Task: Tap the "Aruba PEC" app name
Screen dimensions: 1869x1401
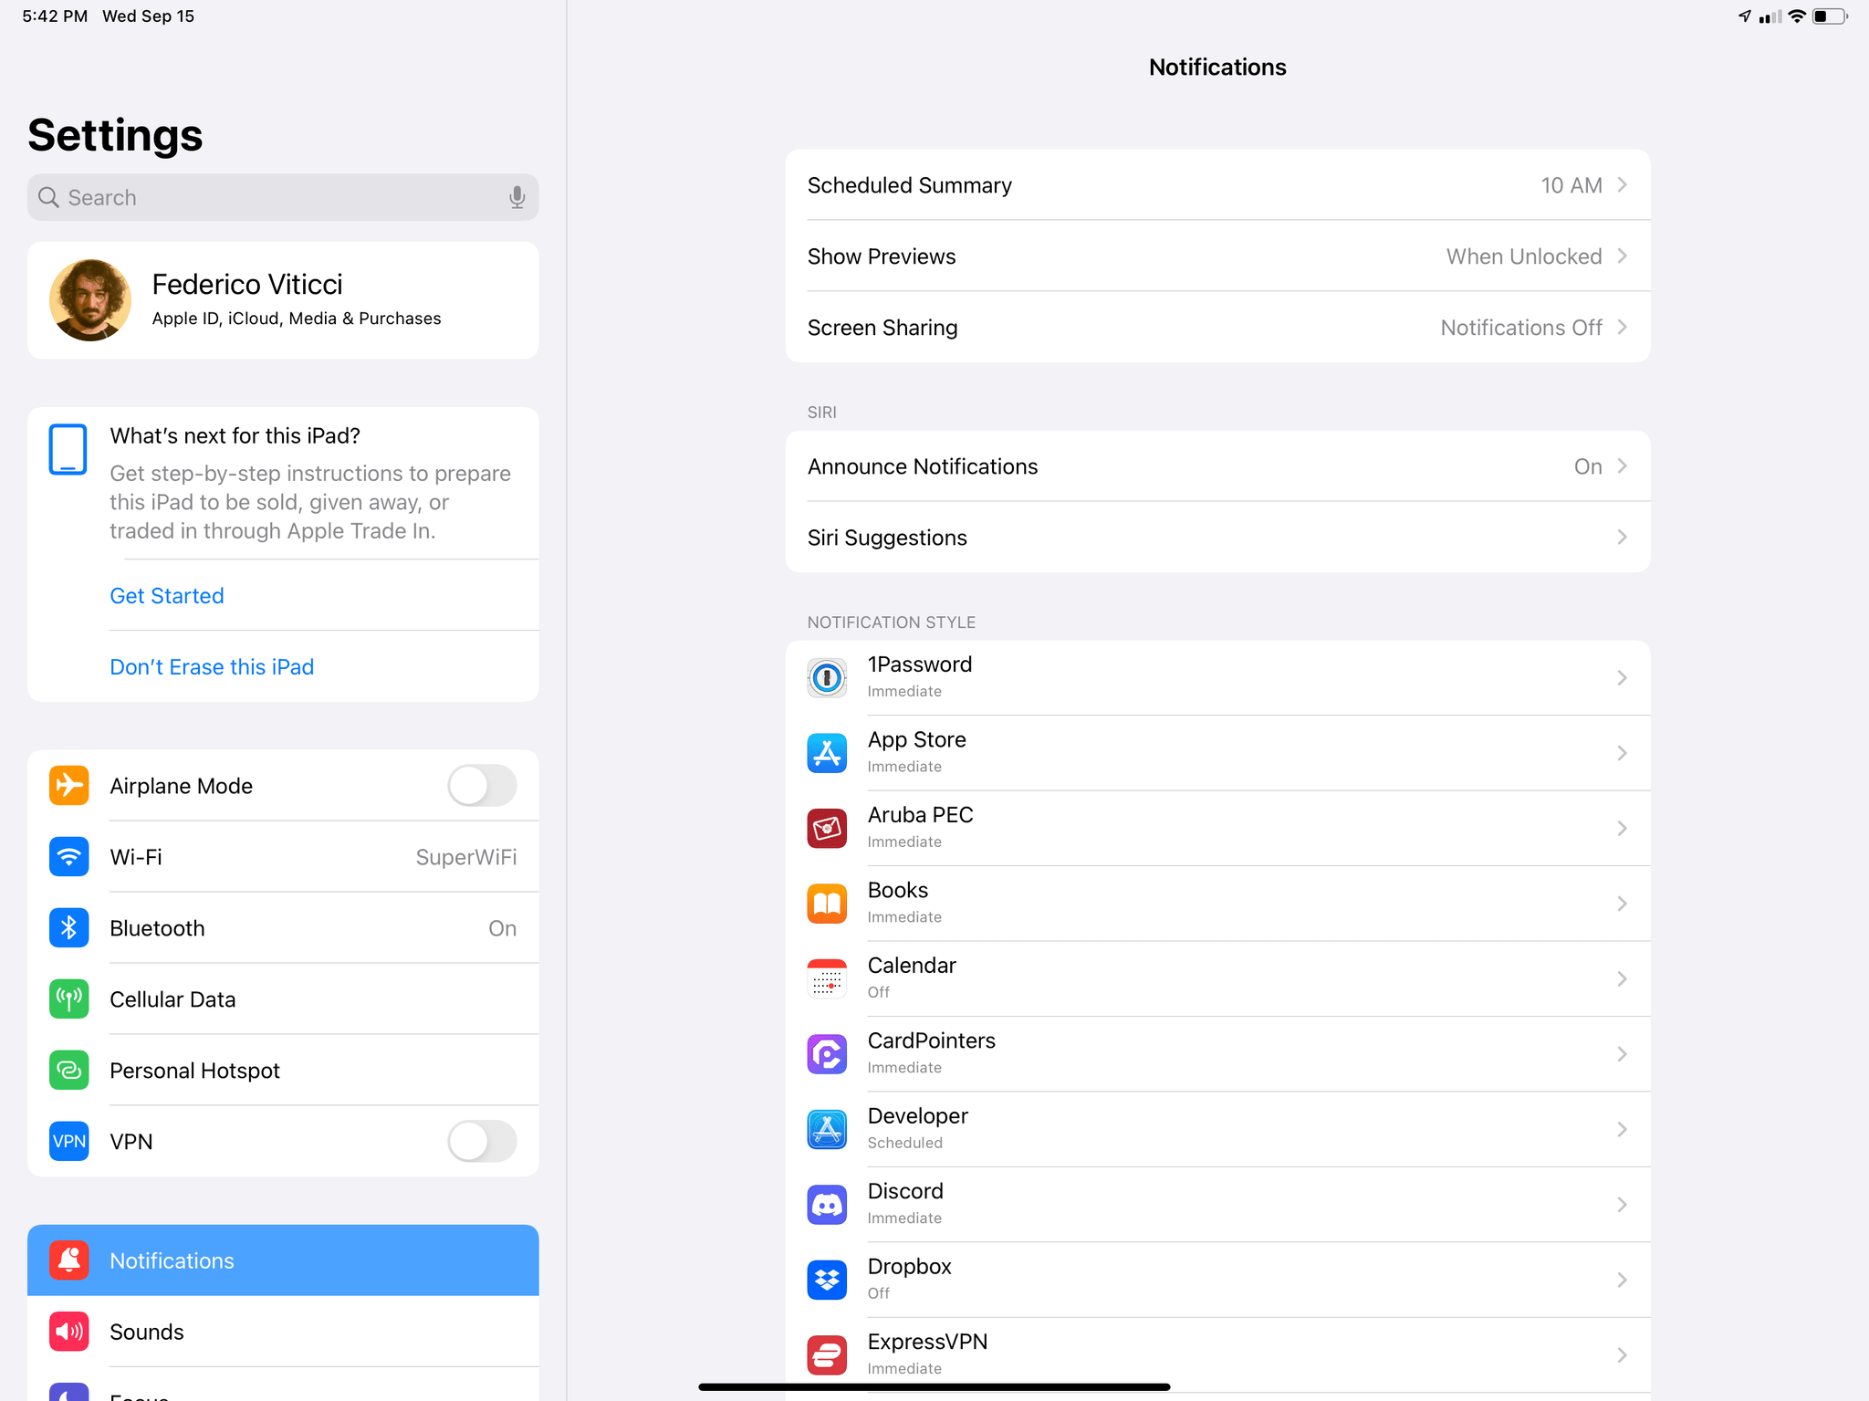Action: (x=920, y=815)
